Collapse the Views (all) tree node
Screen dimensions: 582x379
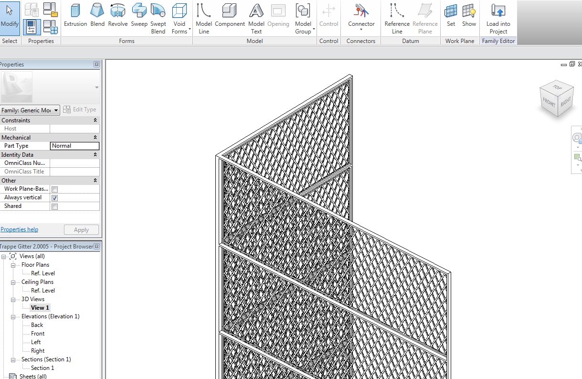pos(4,257)
